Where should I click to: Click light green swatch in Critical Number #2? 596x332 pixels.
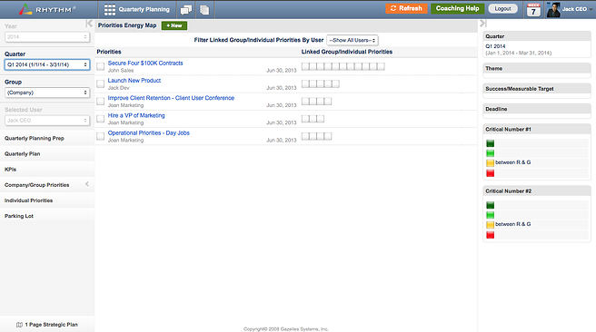pos(491,215)
